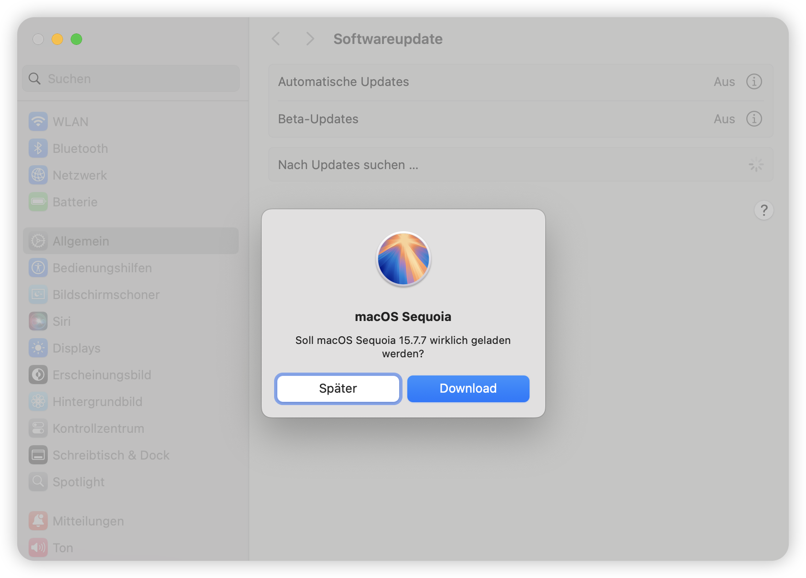806x578 pixels.
Task: Click the Soll macOS Sequoia 15.7.7 message
Action: click(x=403, y=347)
